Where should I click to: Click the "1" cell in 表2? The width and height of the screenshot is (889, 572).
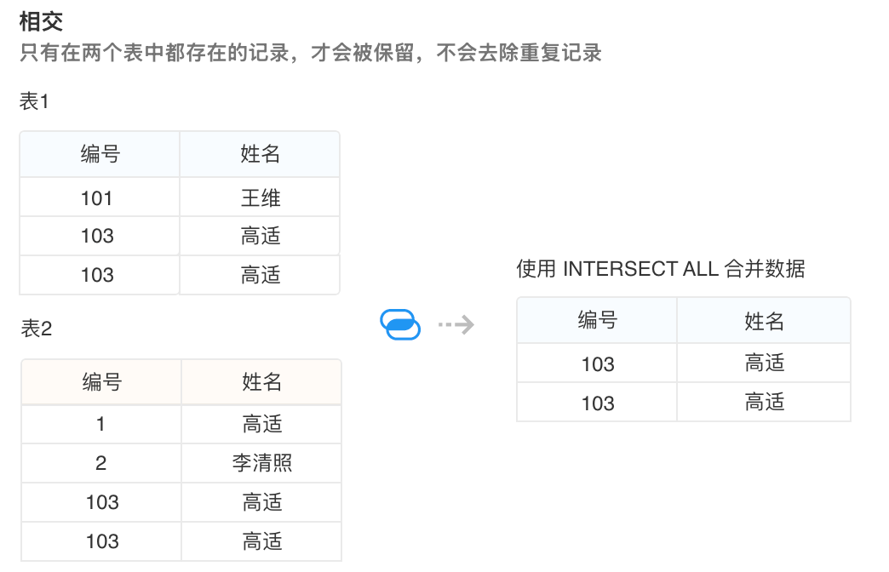coord(101,424)
